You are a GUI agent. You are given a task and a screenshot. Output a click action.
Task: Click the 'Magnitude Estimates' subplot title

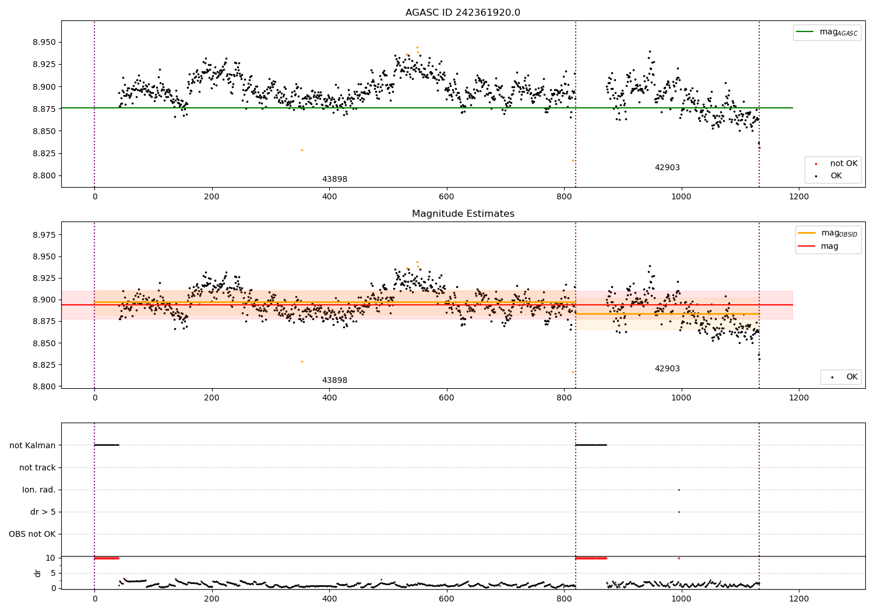(x=463, y=214)
